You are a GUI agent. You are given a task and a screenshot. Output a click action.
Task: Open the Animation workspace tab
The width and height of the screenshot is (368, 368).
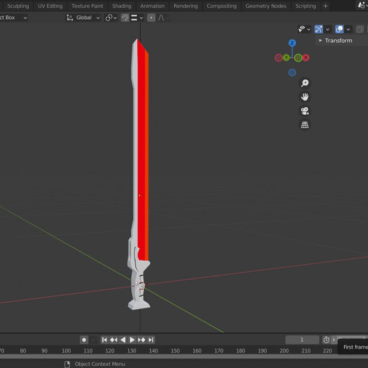(152, 6)
